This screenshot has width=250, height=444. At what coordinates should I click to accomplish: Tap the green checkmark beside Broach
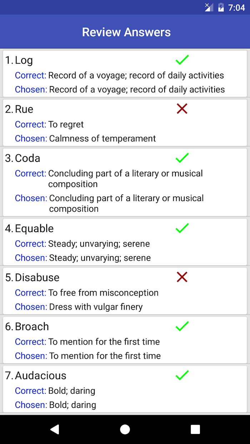pyautogui.click(x=182, y=326)
